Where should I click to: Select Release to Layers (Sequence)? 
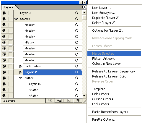click(x=113, y=71)
